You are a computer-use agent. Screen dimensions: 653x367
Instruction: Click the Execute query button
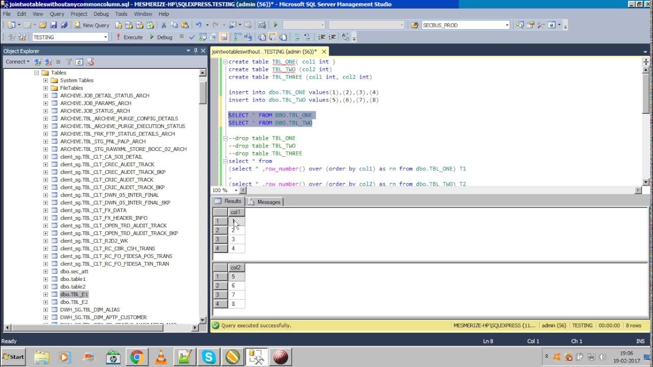tap(129, 37)
